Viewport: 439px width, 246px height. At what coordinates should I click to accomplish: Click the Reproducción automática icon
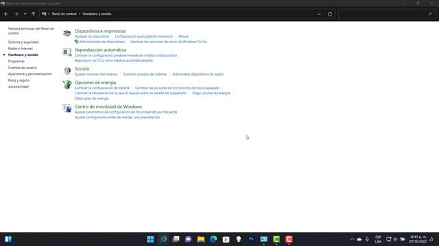(67, 52)
